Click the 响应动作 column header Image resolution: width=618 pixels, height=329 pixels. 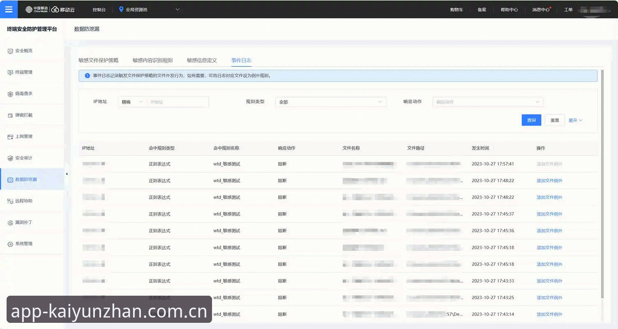point(286,148)
